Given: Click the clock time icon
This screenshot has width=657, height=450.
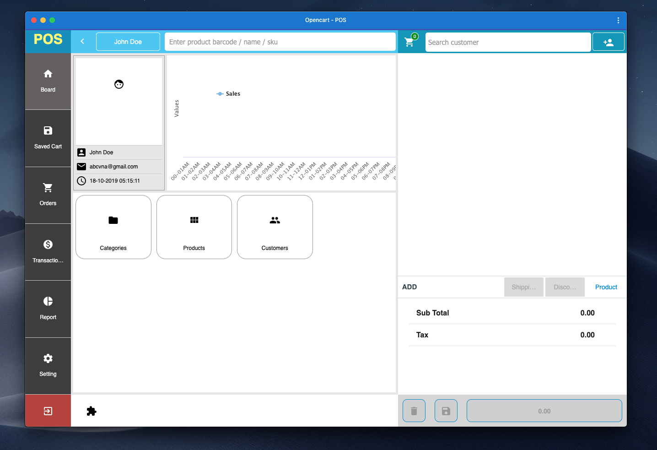Looking at the screenshot, I should tap(81, 181).
